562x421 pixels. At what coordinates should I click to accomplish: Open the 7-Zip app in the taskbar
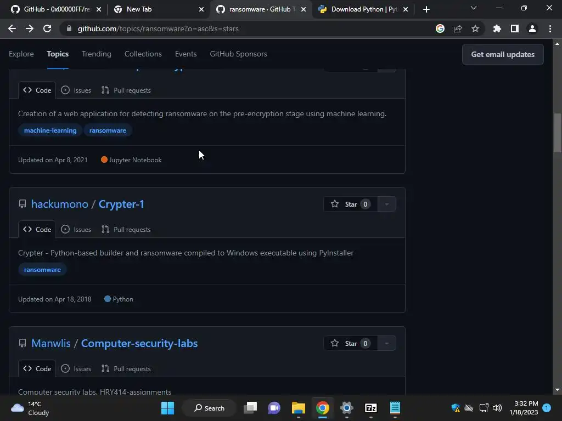pyautogui.click(x=370, y=408)
